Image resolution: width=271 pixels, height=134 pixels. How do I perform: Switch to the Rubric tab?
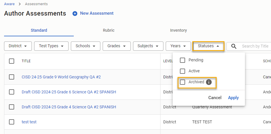click(108, 30)
